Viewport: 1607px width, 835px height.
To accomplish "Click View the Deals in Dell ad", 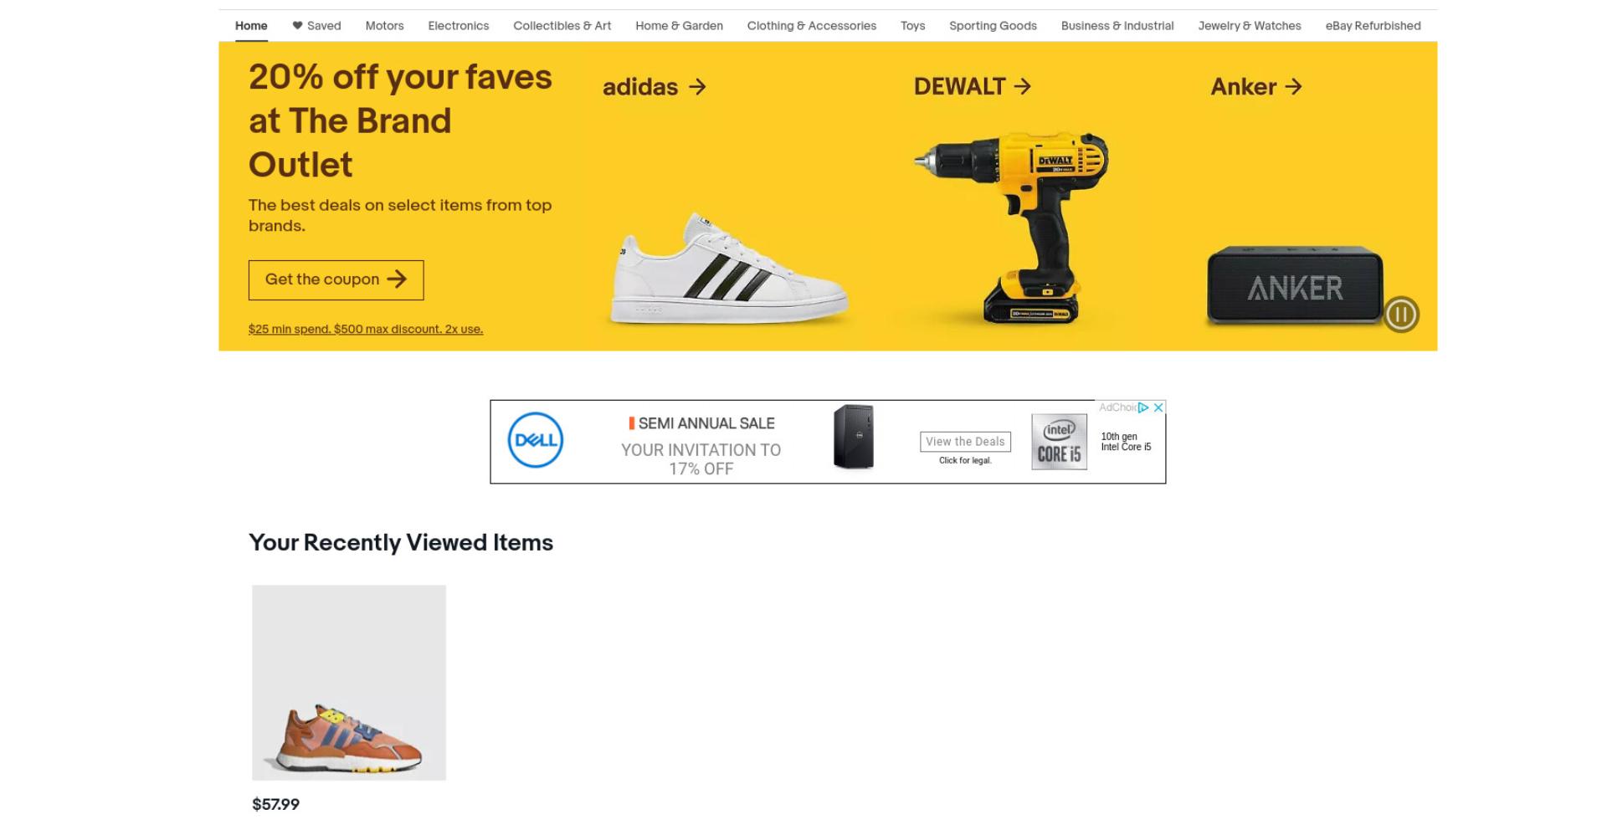I will (965, 442).
